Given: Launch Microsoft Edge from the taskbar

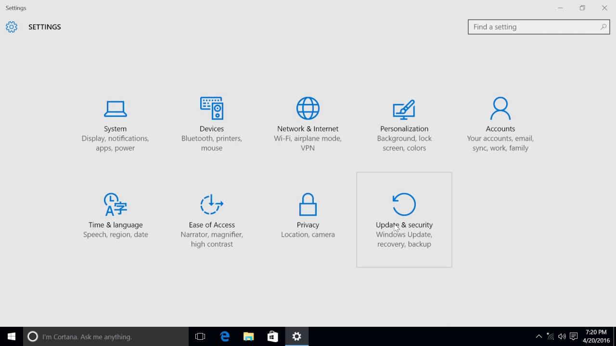Looking at the screenshot, I should click(x=224, y=336).
